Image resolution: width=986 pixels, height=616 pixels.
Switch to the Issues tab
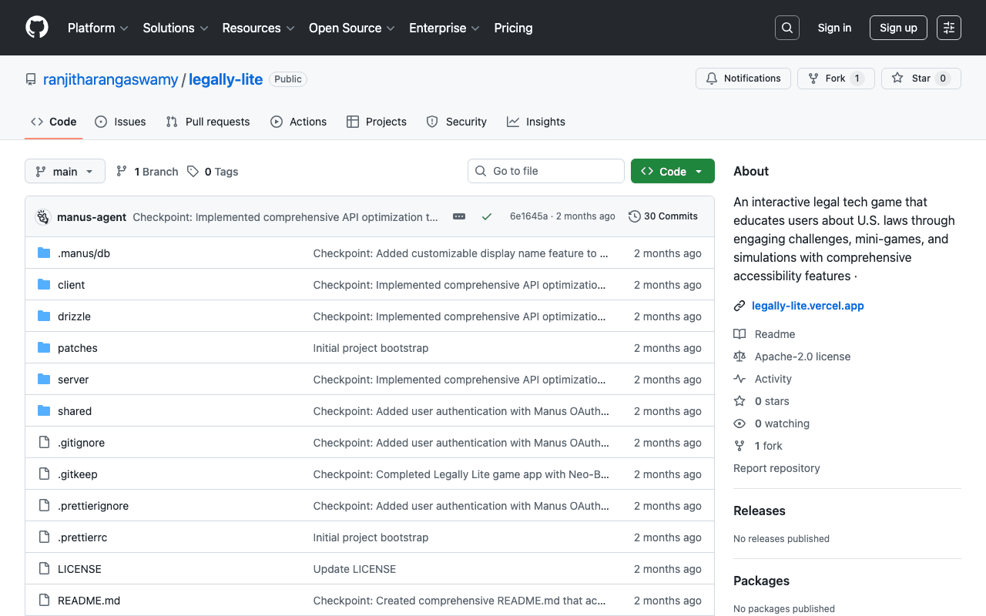[120, 122]
